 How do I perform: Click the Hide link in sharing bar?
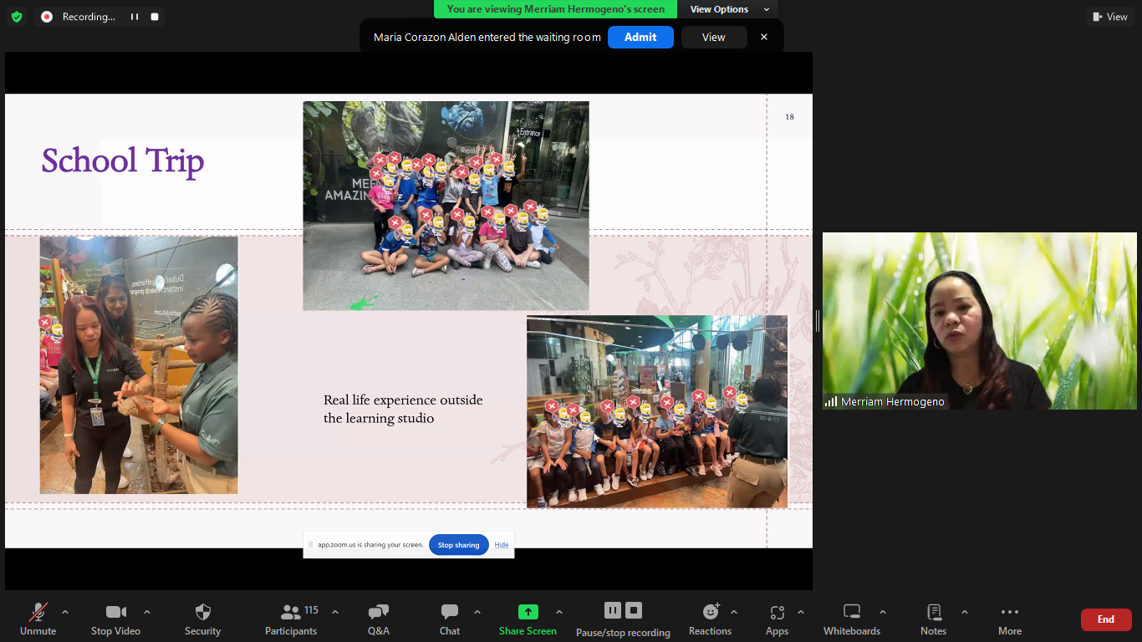(x=502, y=545)
